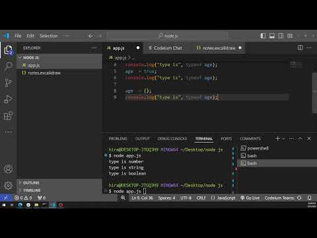Open the hidden menus overflow in title bar
Image resolution: width=317 pixels, height=238 pixels.
(67, 36)
